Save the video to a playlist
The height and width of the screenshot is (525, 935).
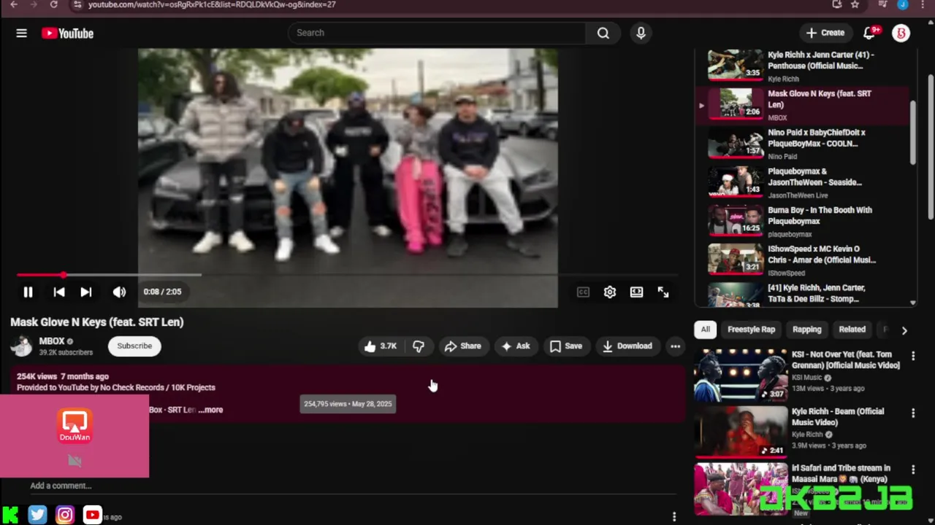pos(566,346)
